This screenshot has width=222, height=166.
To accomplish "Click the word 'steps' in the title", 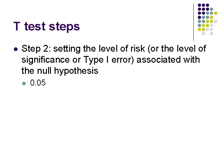I will (64, 27).
